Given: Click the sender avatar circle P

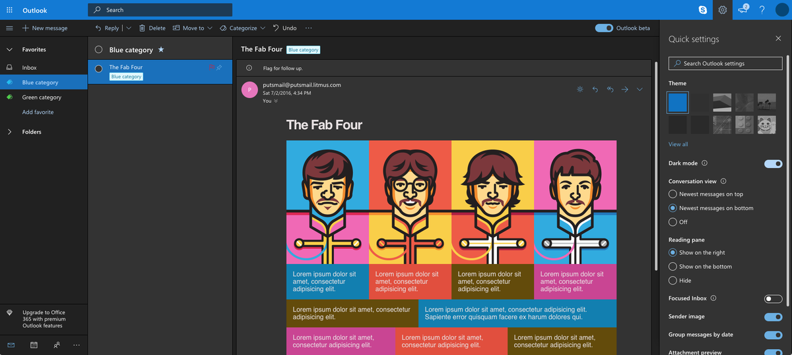Looking at the screenshot, I should pyautogui.click(x=249, y=90).
